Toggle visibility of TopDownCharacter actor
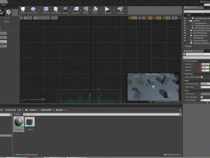This screenshot has height=158, width=210. (x=185, y=41)
